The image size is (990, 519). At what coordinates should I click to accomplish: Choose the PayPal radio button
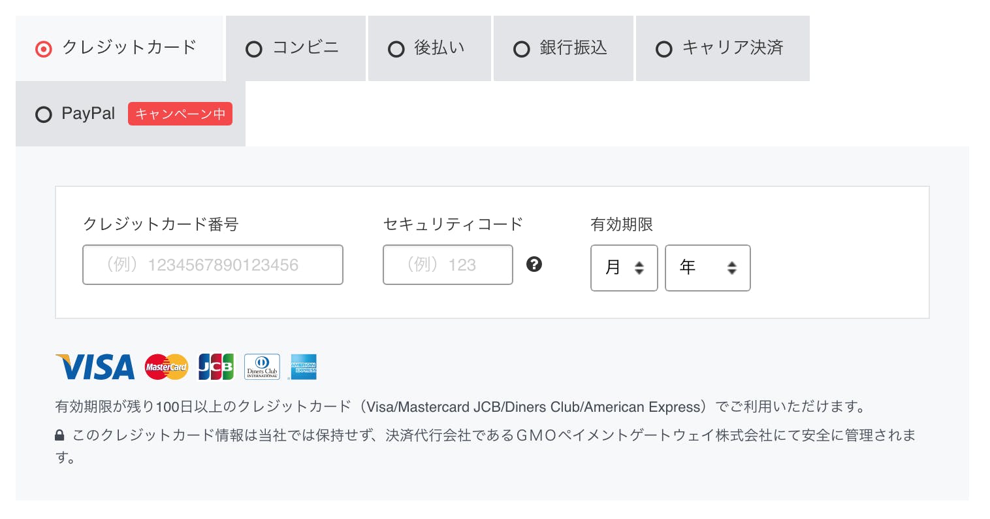[x=44, y=115]
